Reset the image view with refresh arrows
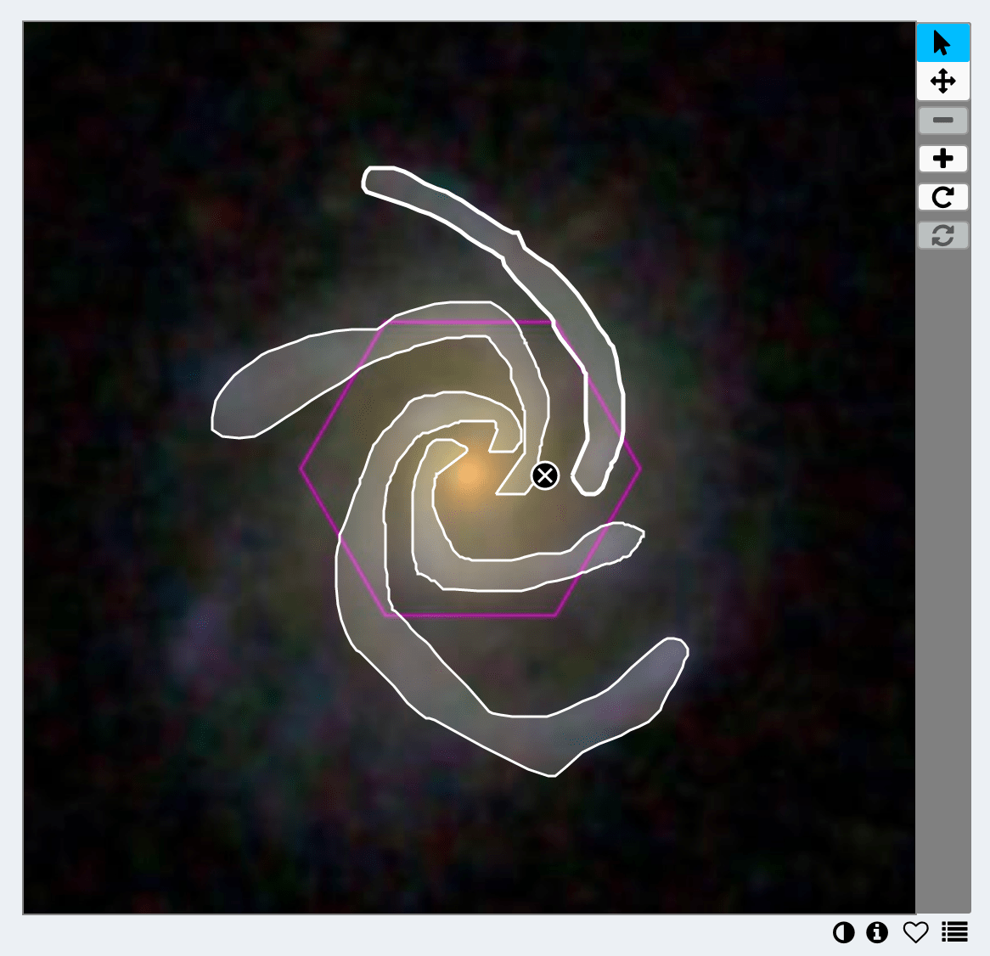This screenshot has width=990, height=956. [x=942, y=235]
